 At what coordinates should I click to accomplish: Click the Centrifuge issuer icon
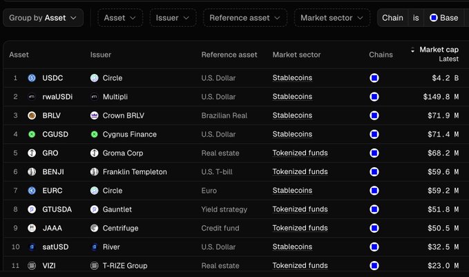pos(94,228)
